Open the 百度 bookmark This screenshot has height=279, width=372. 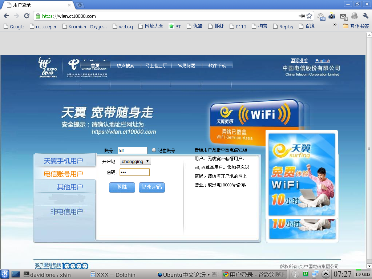pos(307,26)
